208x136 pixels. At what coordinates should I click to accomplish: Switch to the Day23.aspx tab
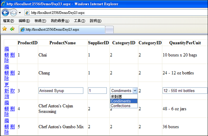click(62, 29)
